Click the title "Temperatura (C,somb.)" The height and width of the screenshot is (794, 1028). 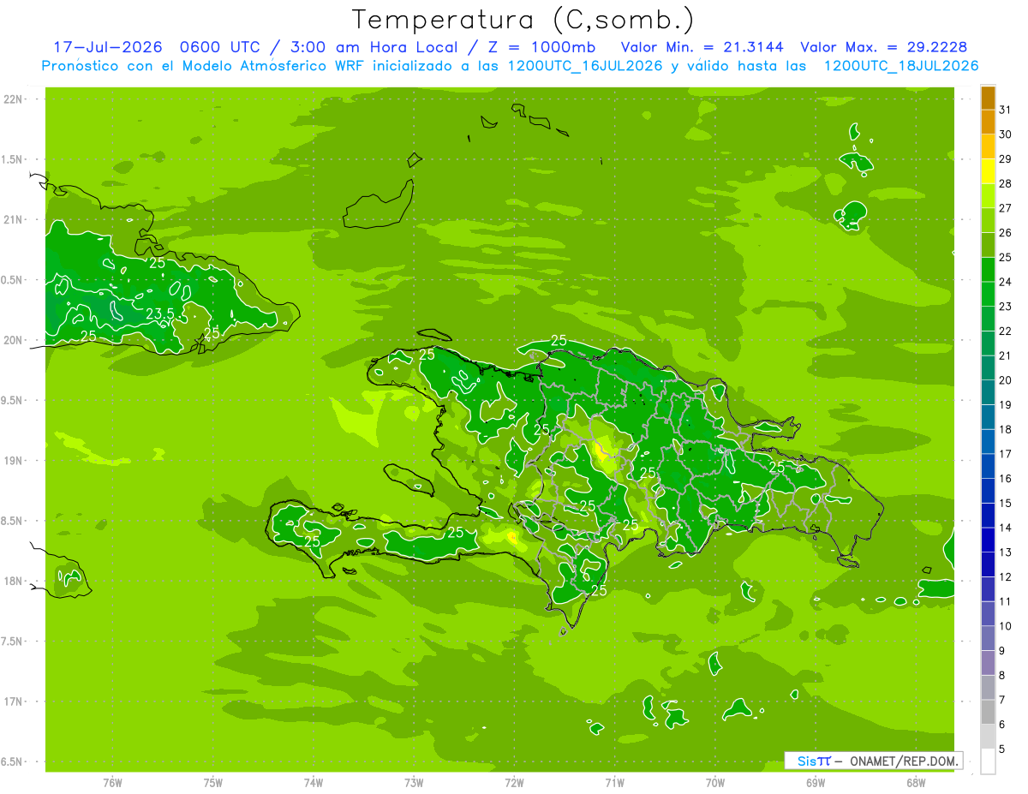click(x=523, y=19)
